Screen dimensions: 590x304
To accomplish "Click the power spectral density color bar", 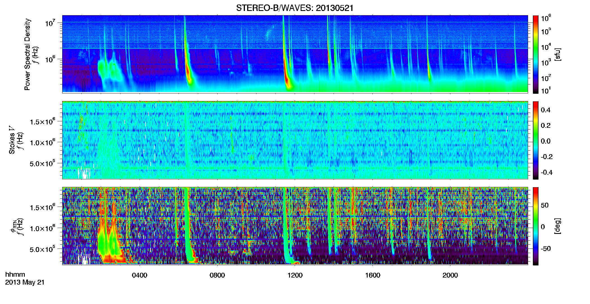I will (x=536, y=54).
